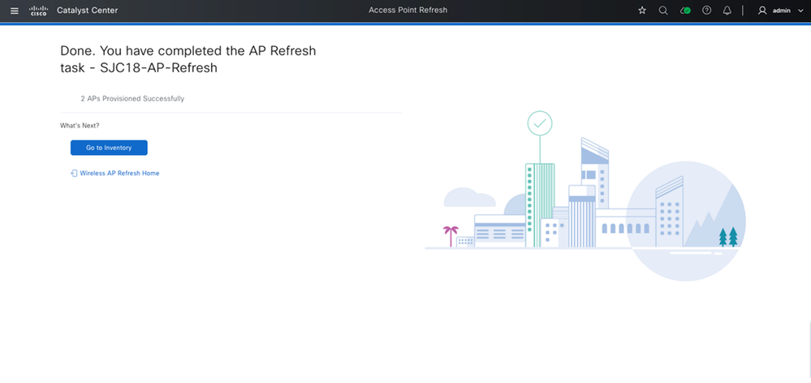Click the Cisco logo
Viewport: 811px width, 383px height.
(x=39, y=11)
